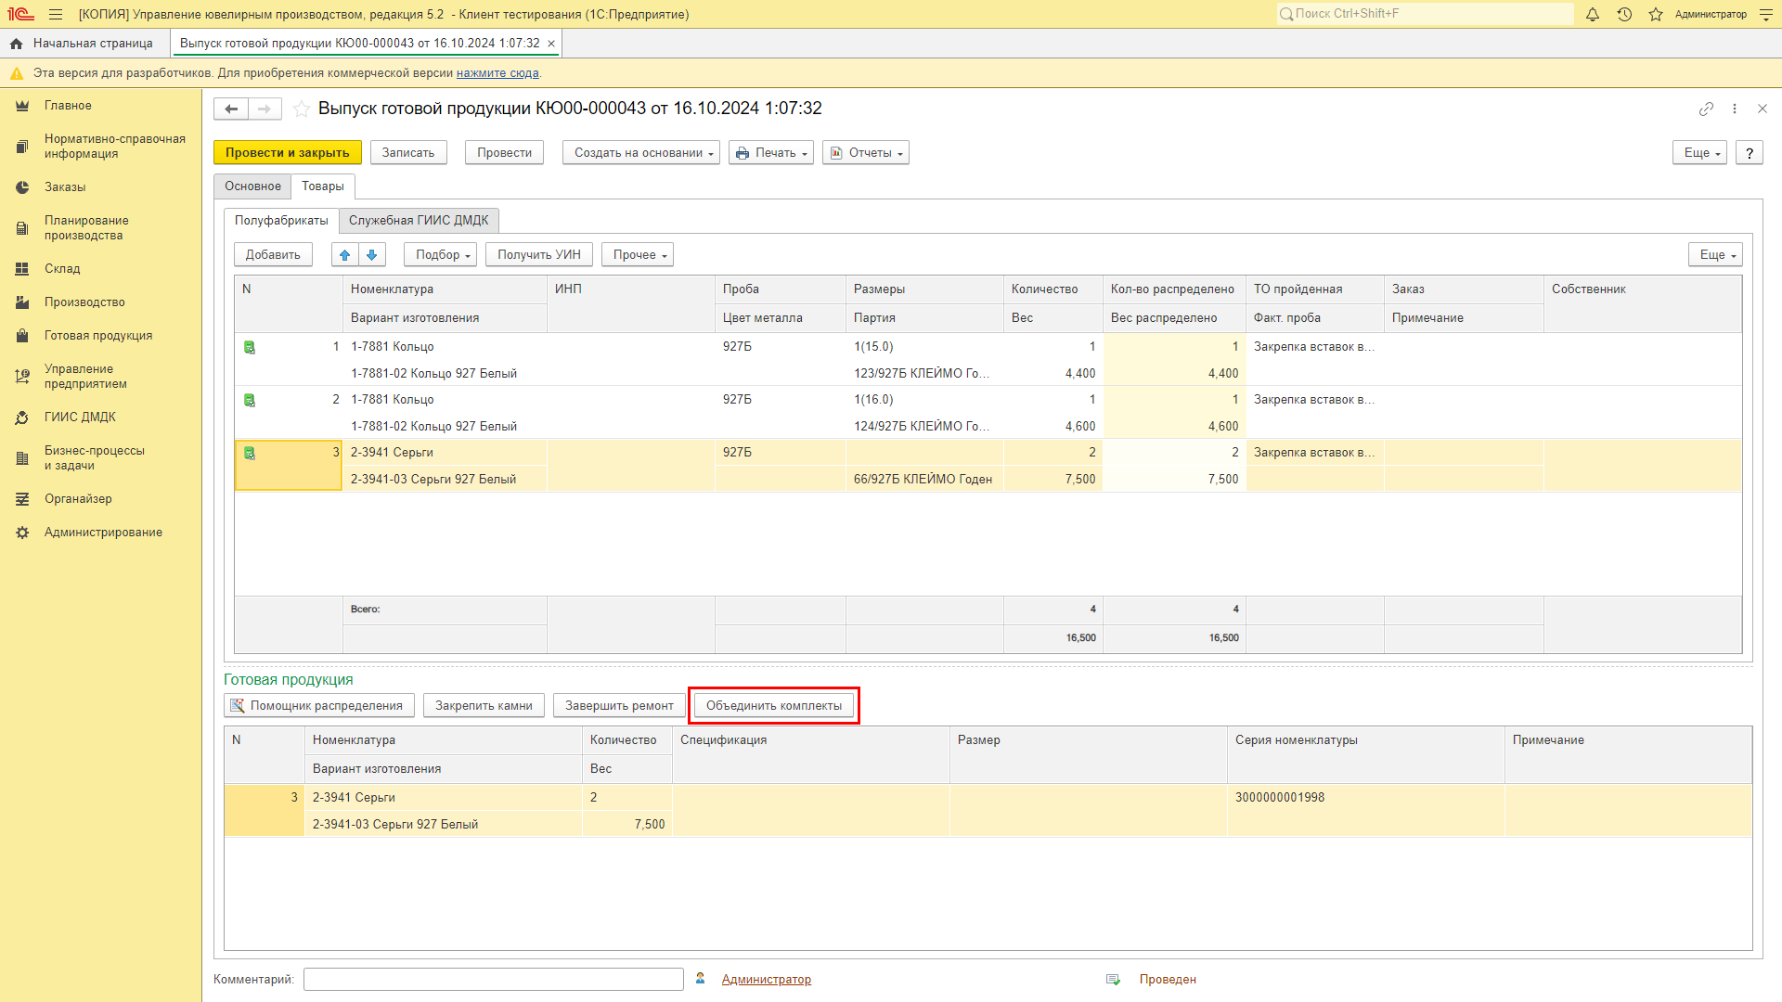1782x1002 pixels.
Task: Go back with left arrow button
Action: pyautogui.click(x=231, y=109)
